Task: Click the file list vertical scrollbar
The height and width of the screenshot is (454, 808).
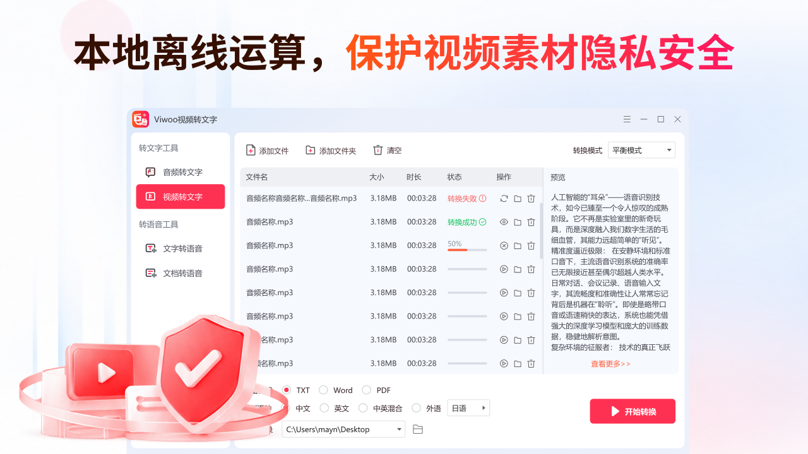Action: 541,231
